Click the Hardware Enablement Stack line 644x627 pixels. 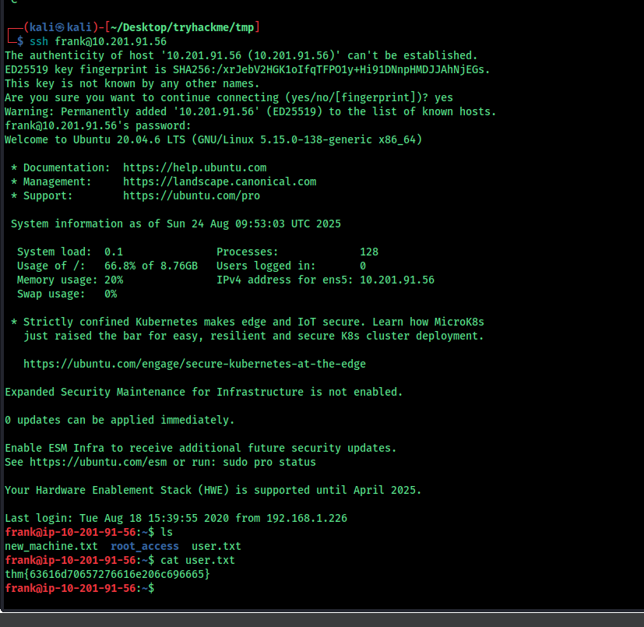point(213,490)
